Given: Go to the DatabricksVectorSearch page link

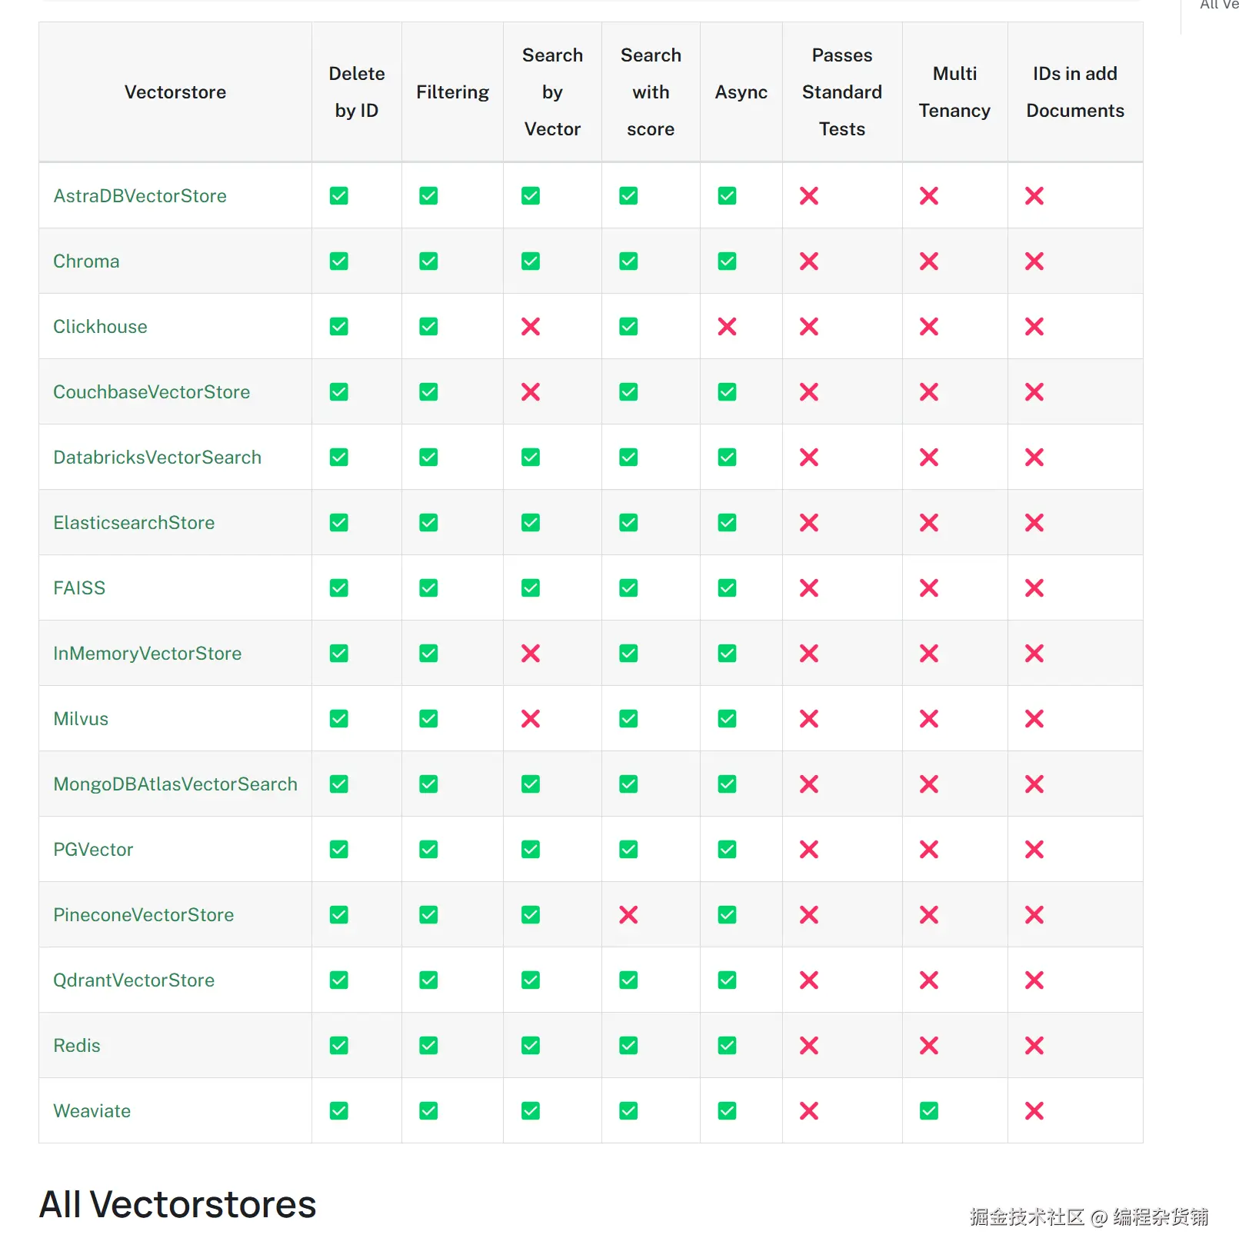Looking at the screenshot, I should click(157, 458).
